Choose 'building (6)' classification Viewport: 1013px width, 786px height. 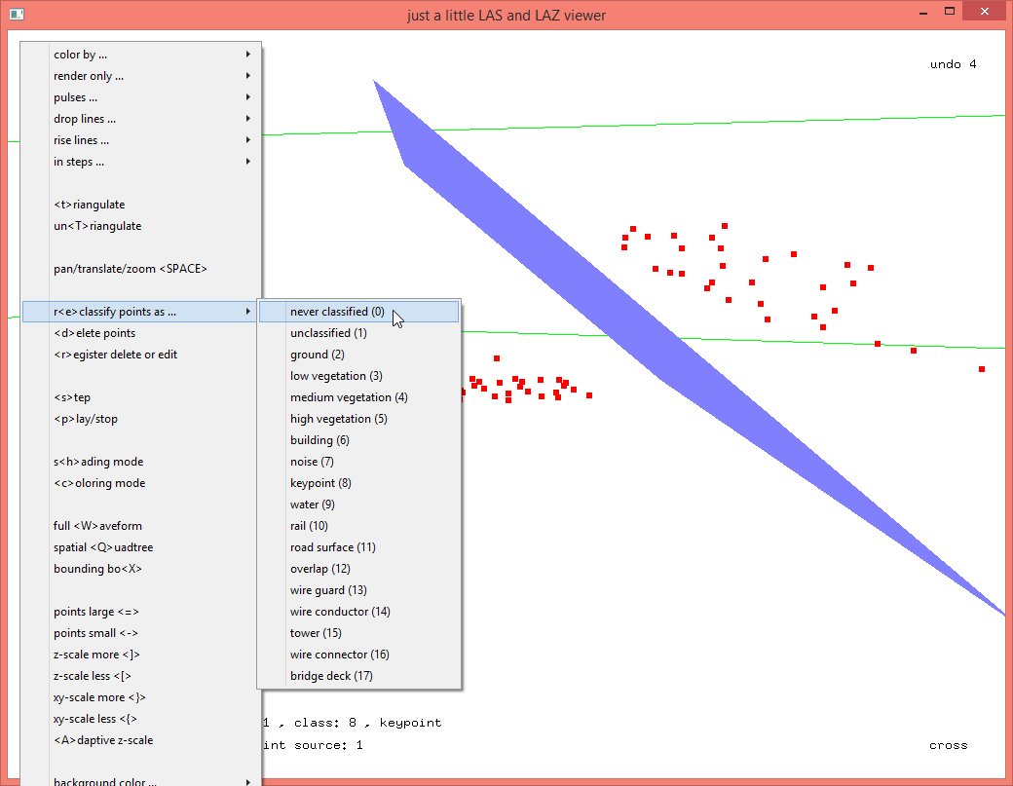319,440
